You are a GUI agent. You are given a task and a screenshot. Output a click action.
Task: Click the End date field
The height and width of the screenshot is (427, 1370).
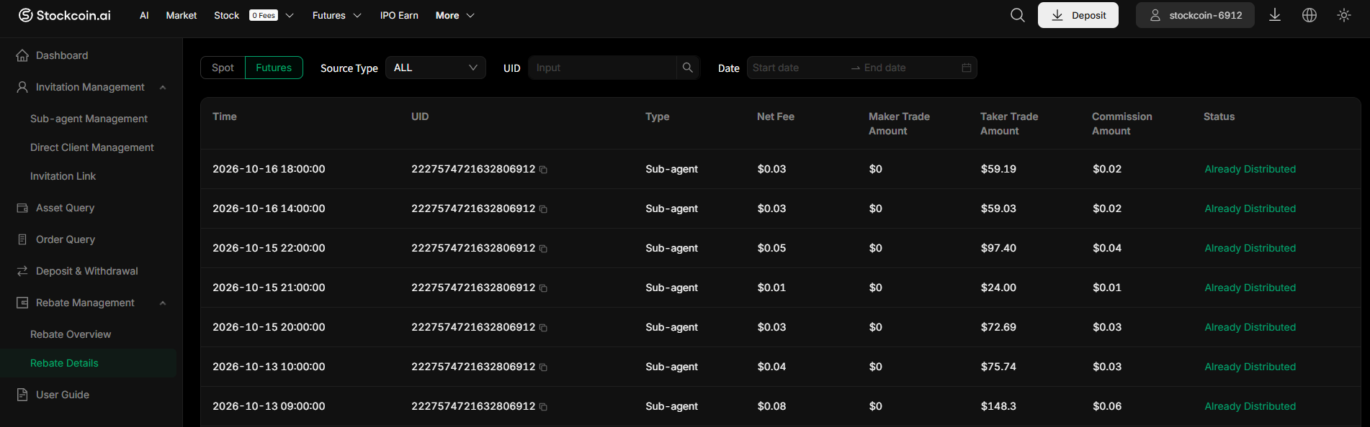click(909, 68)
